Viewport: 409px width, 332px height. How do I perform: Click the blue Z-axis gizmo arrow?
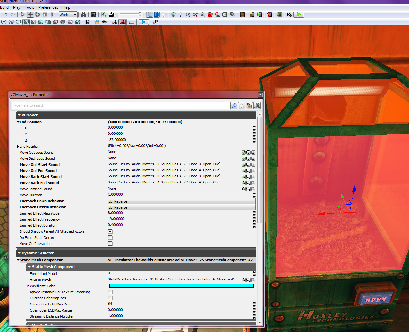(354, 188)
